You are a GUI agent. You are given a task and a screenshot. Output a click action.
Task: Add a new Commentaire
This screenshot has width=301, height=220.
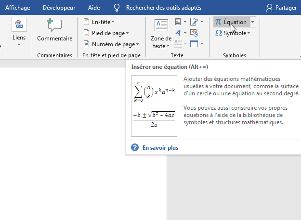pyautogui.click(x=54, y=30)
